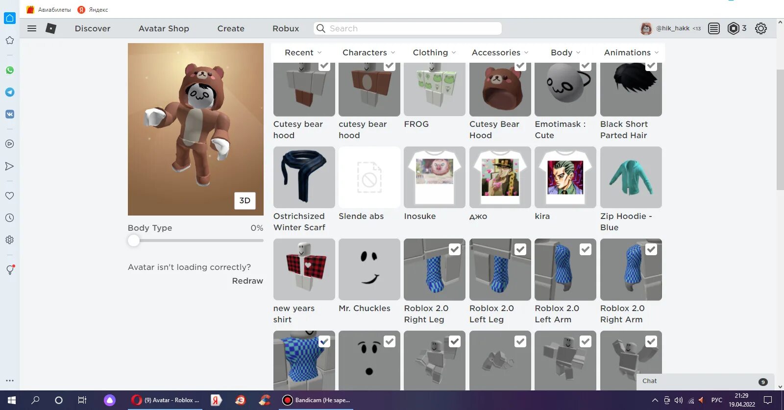Uncheck the surprised face item
Viewport: 784px width, 410px height.
pyautogui.click(x=390, y=341)
